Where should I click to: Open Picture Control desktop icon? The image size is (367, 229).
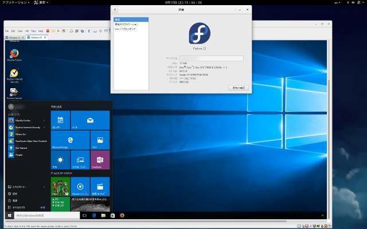coord(14,93)
